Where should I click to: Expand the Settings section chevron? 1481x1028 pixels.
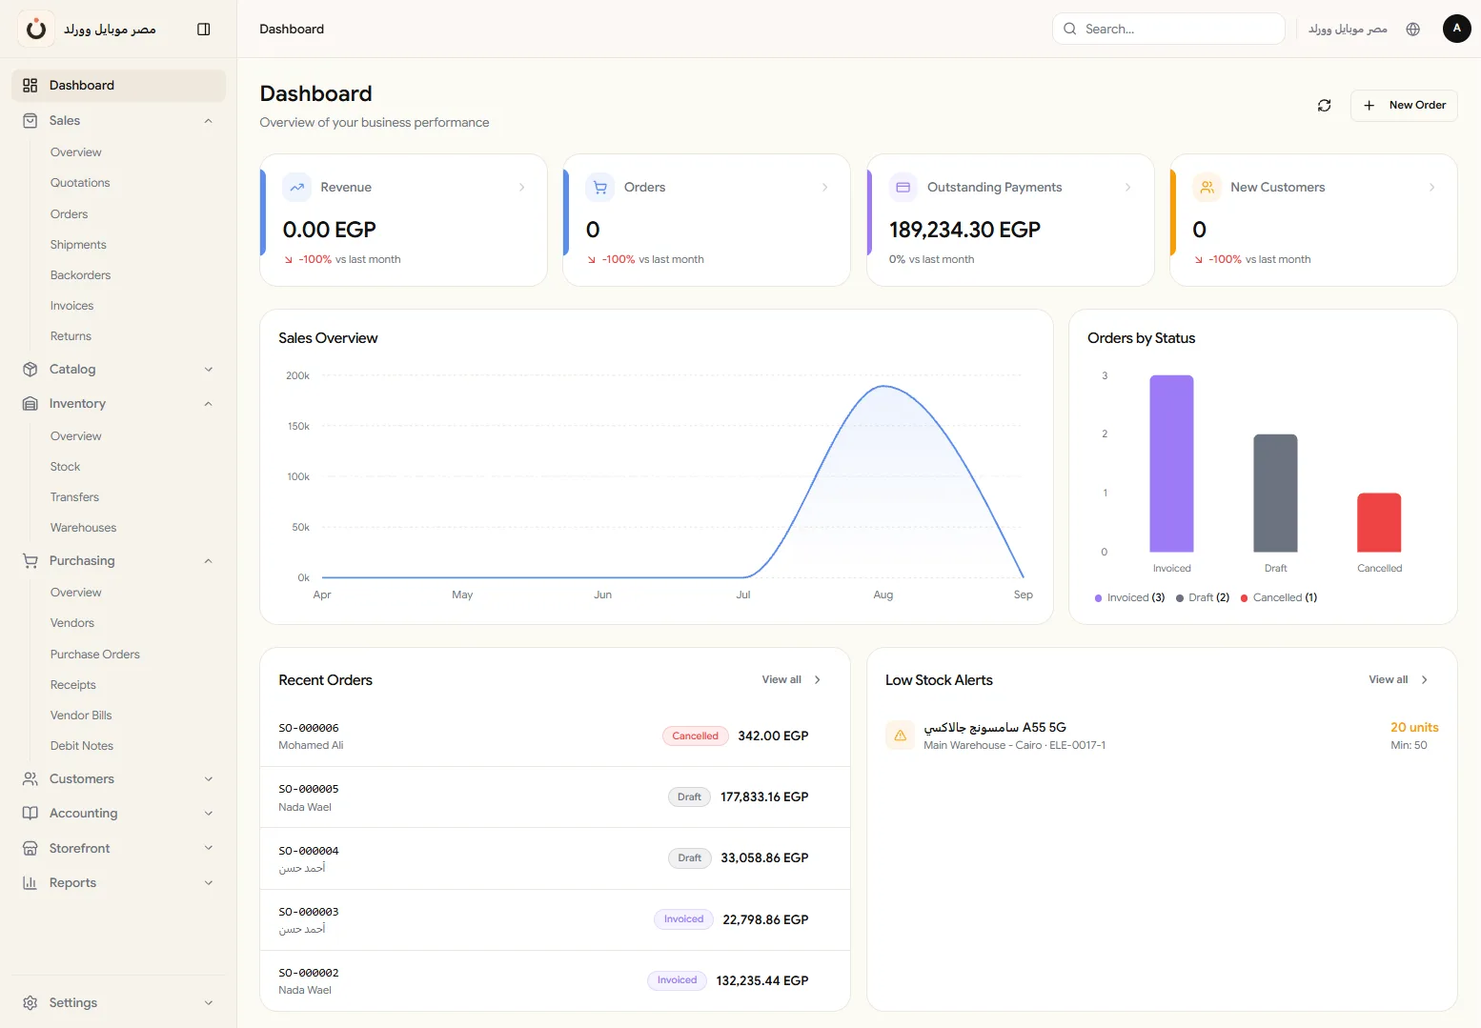pyautogui.click(x=209, y=1003)
